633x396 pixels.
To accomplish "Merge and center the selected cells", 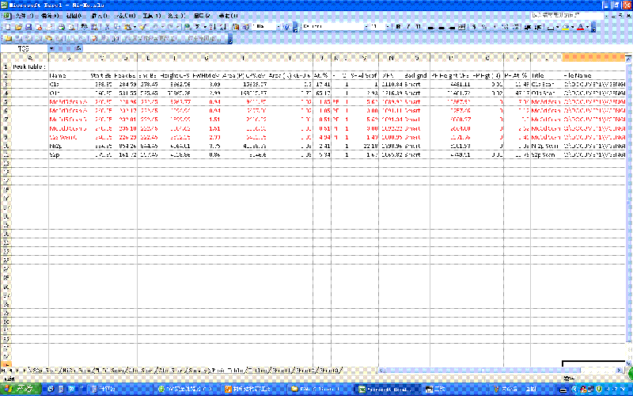I will click(462, 27).
